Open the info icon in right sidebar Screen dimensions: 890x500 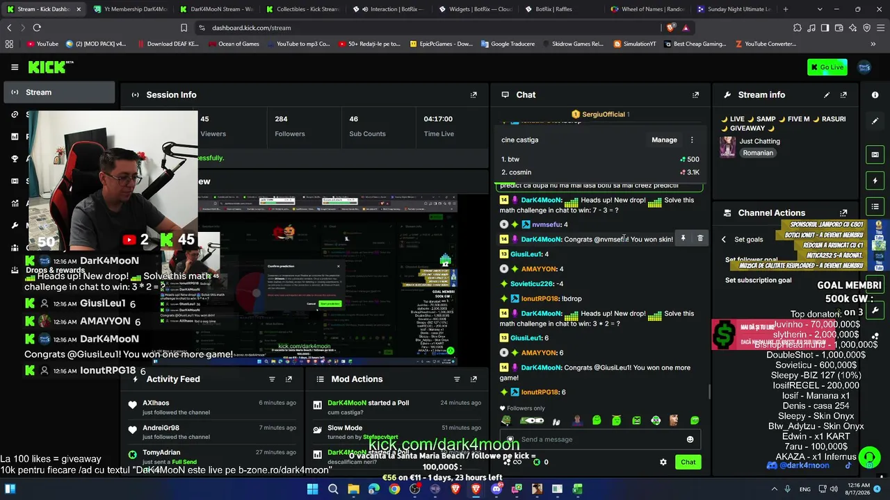coord(875,95)
